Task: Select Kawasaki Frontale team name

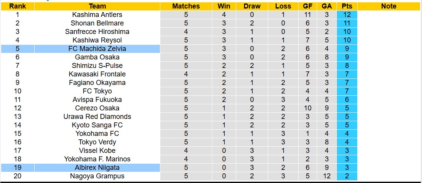Action: 97,74
